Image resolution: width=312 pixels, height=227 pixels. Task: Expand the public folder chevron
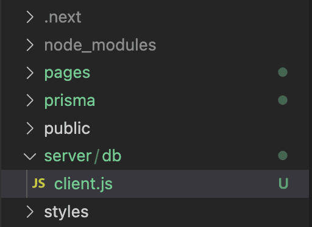pos(30,128)
